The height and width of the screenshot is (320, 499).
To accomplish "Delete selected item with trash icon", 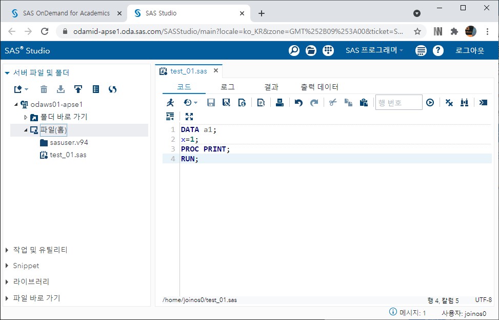I will 44,89.
